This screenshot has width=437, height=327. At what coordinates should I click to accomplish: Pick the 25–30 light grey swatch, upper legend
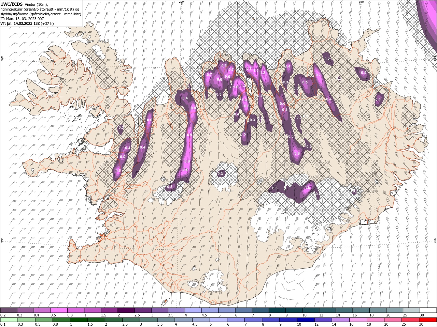click(x=412, y=310)
